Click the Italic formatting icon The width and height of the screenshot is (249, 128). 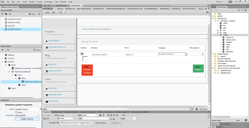point(103,115)
